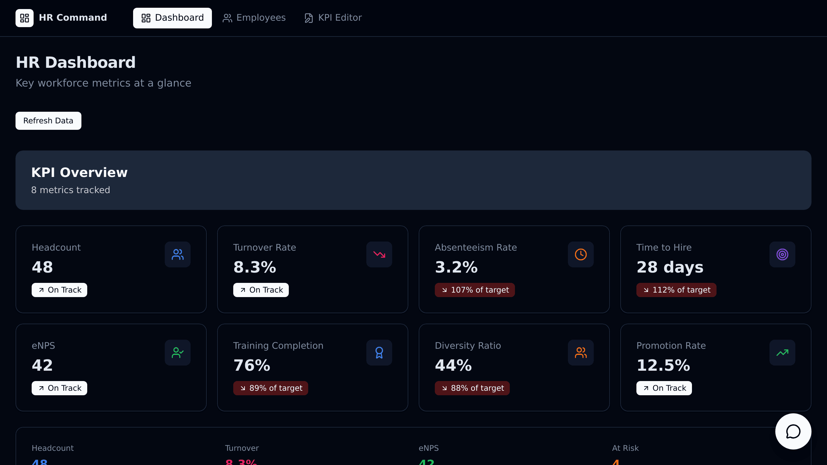Click the Turnover Rate On Track badge
827x465 pixels.
(x=261, y=290)
